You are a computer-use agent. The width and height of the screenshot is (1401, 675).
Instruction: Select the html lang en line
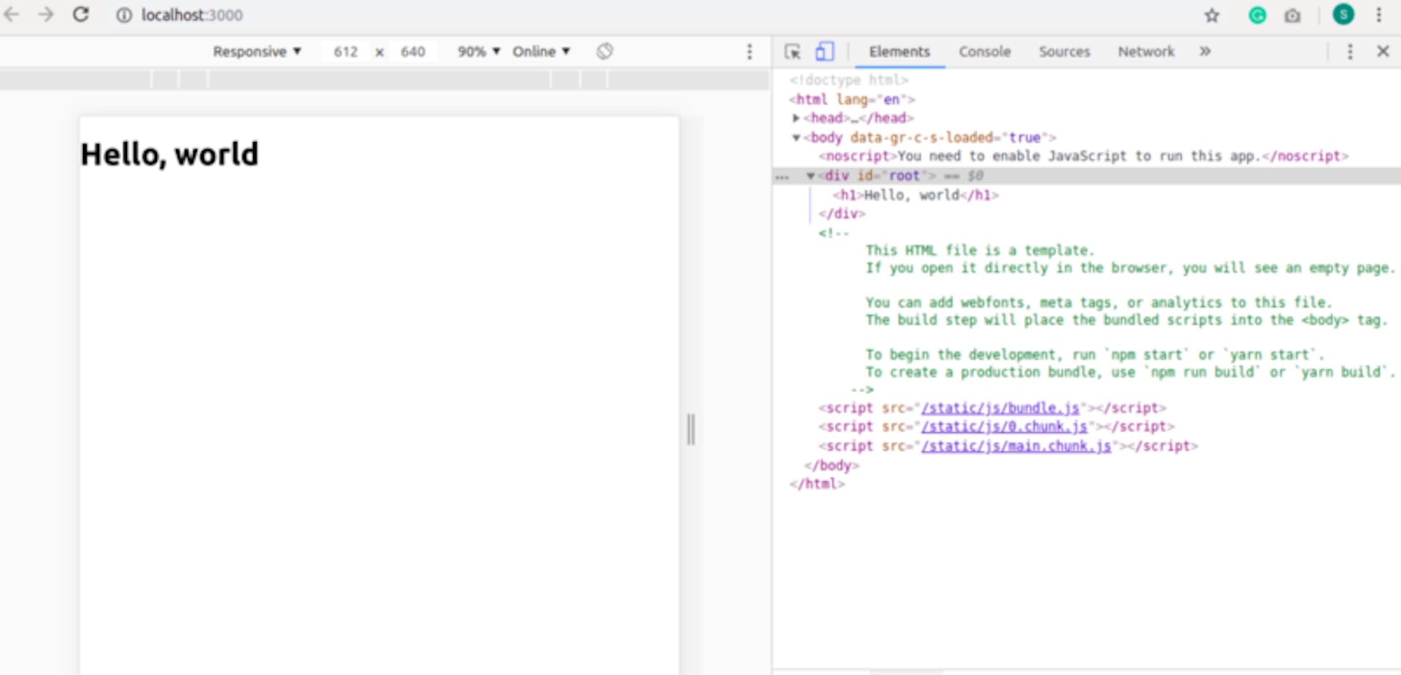tap(852, 99)
